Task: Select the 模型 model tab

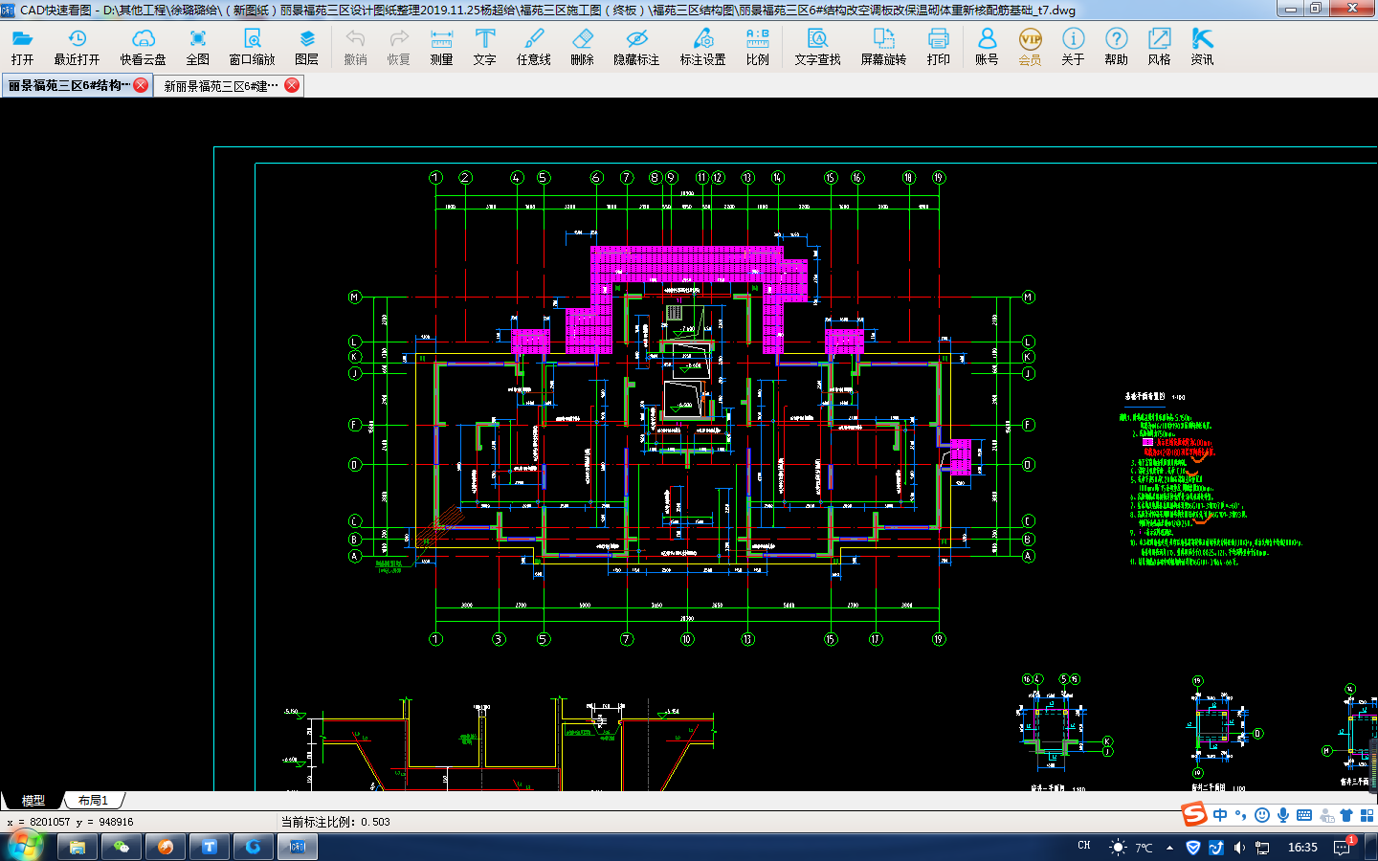Action: pyautogui.click(x=33, y=801)
